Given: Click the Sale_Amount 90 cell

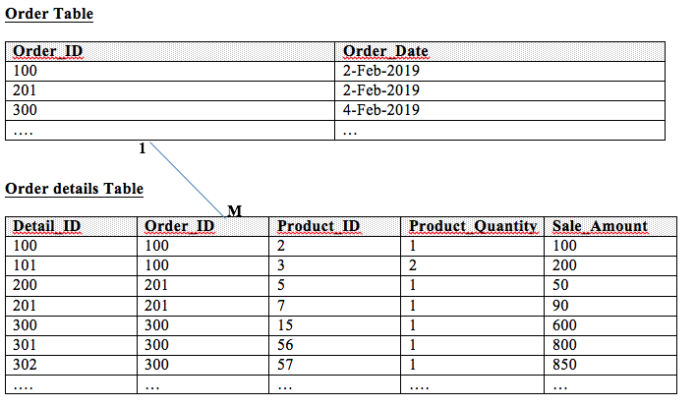Looking at the screenshot, I should point(562,305).
